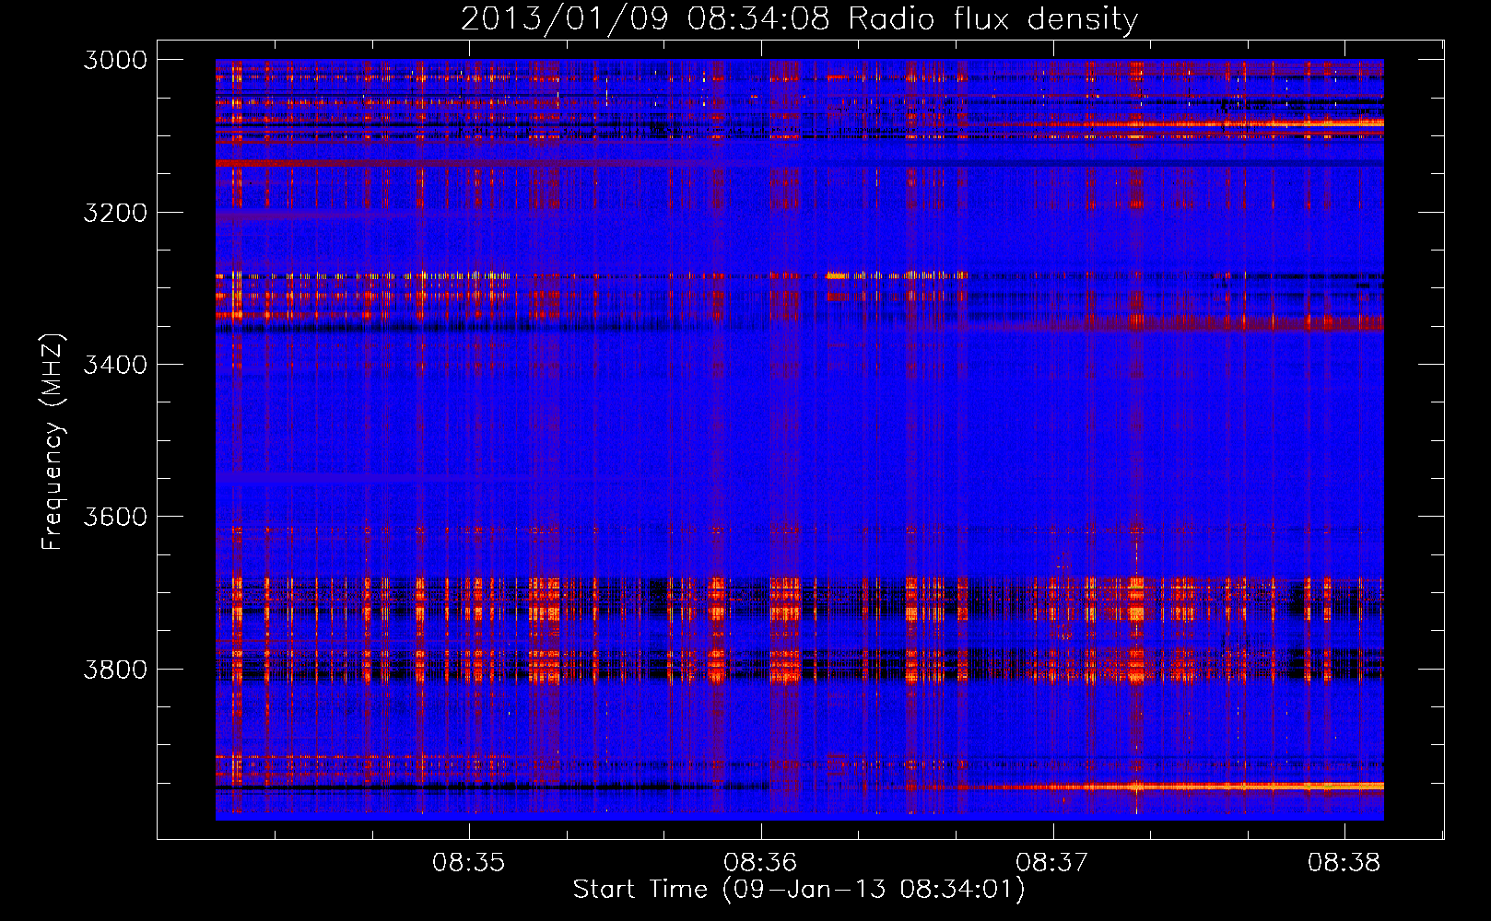Viewport: 1491px width, 921px height.
Task: Click the 3400 frequency axis label
Action: click(x=115, y=365)
